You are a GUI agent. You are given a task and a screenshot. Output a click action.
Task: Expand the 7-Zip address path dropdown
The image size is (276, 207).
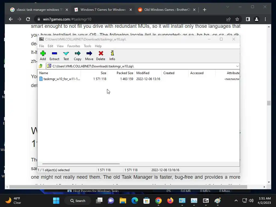coord(237,66)
